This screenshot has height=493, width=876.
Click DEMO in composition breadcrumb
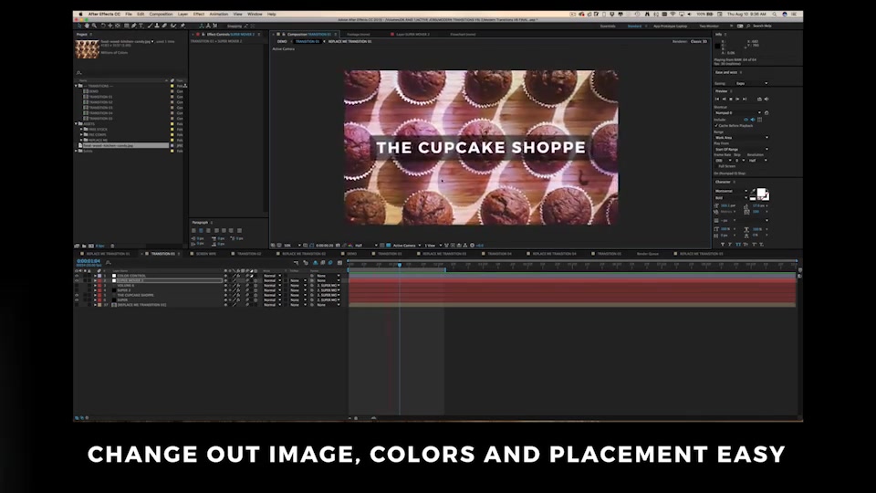[282, 41]
